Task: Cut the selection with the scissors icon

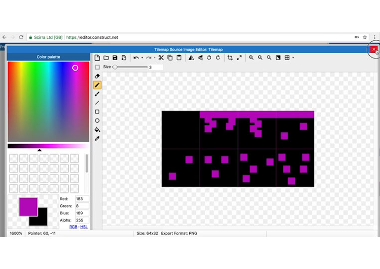Action: [x=161, y=58]
